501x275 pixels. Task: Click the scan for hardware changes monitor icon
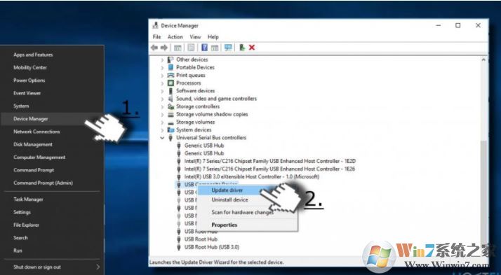[x=228, y=48]
